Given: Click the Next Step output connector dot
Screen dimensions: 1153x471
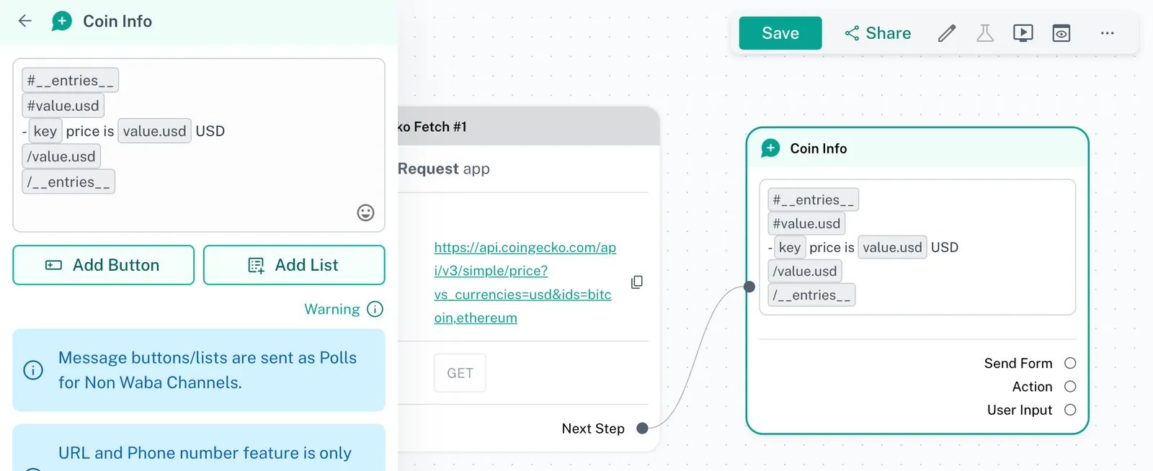Looking at the screenshot, I should 642,429.
